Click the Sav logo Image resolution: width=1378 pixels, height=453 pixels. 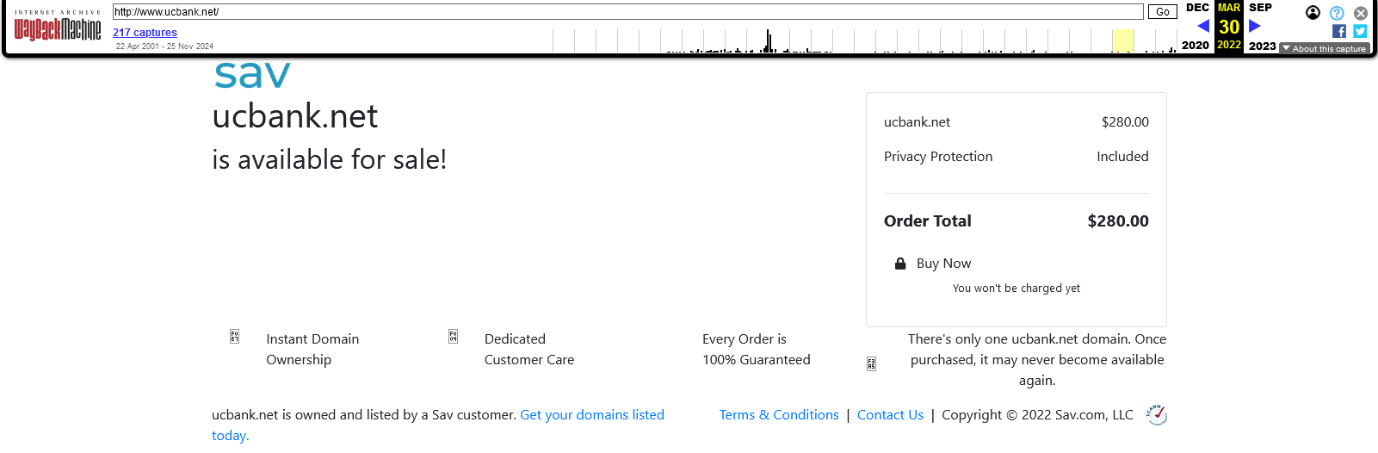(252, 74)
